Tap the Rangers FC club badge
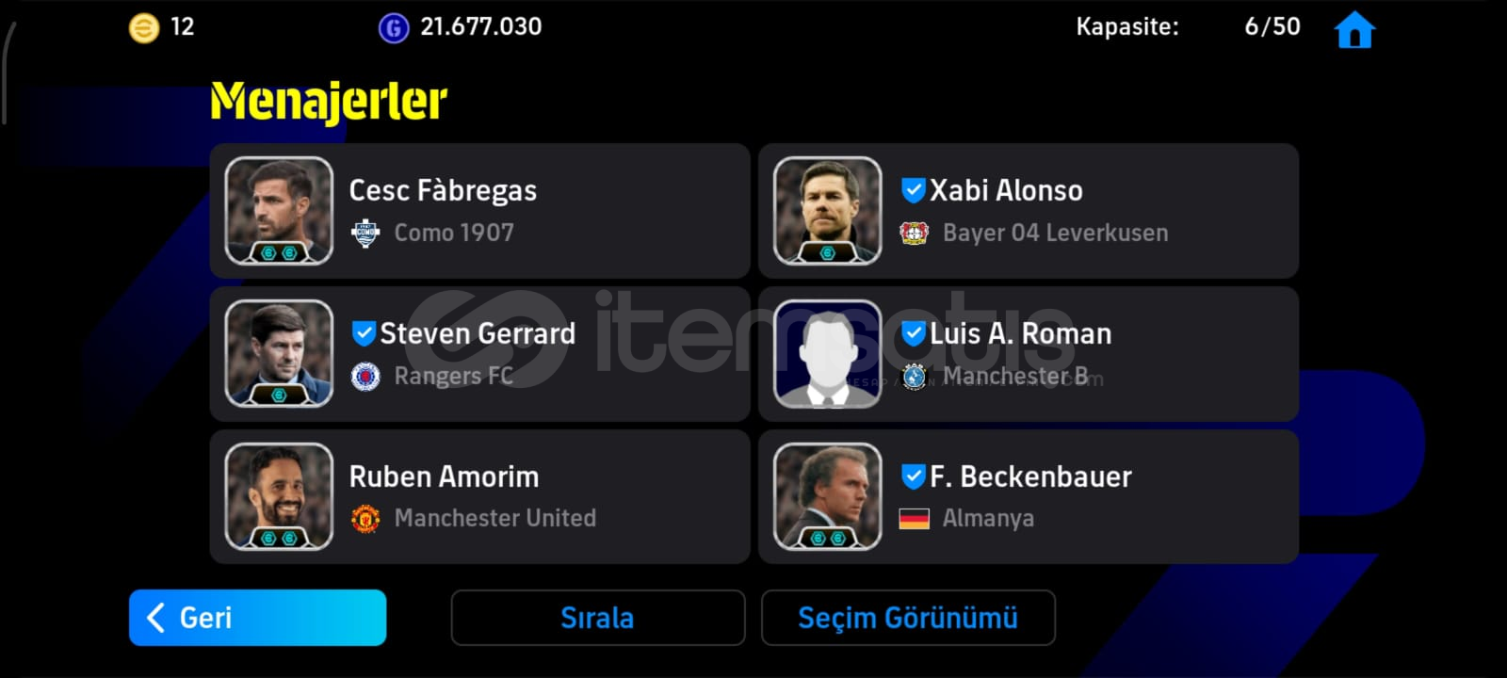The image size is (1507, 678). click(365, 377)
